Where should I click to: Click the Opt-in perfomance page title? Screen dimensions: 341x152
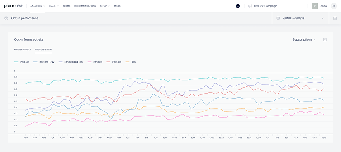[x=25, y=19]
